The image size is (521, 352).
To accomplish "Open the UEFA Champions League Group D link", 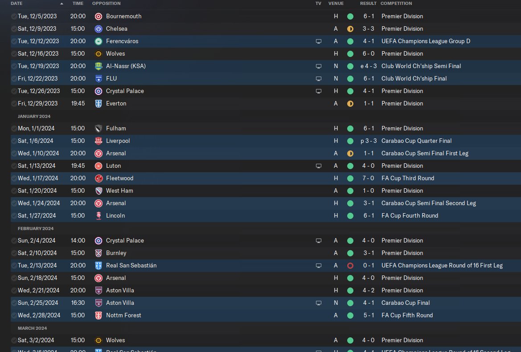I will (x=426, y=41).
